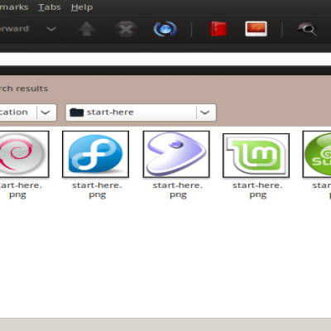Open the start-here folder dropdown
This screenshot has width=331, height=331.
point(141,113)
